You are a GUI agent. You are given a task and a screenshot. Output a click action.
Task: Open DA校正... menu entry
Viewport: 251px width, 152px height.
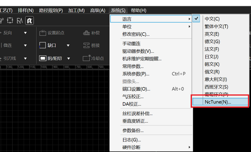point(151,104)
